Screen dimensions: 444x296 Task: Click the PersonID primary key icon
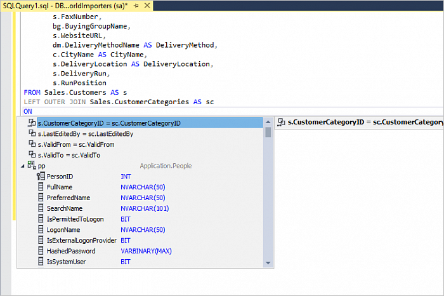click(41, 177)
